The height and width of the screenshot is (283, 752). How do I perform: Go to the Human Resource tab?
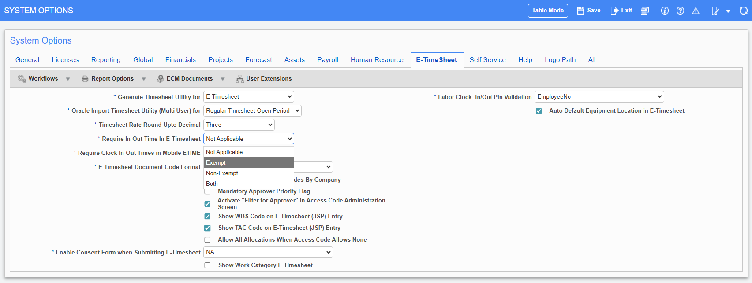tap(377, 60)
